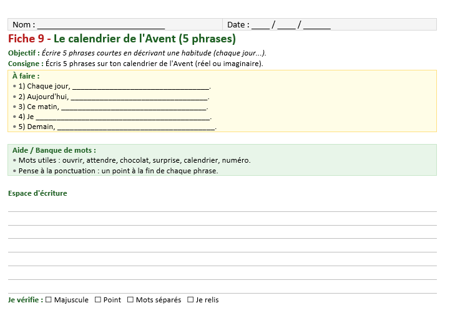Check the Point checkbox

98,300
